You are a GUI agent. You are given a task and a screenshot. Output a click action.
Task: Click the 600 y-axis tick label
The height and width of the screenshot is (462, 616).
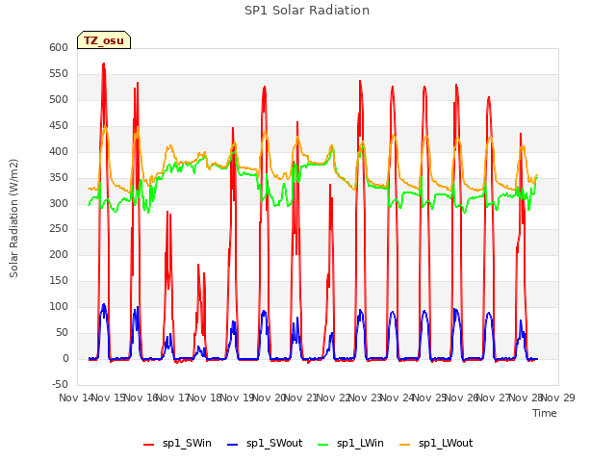59,47
